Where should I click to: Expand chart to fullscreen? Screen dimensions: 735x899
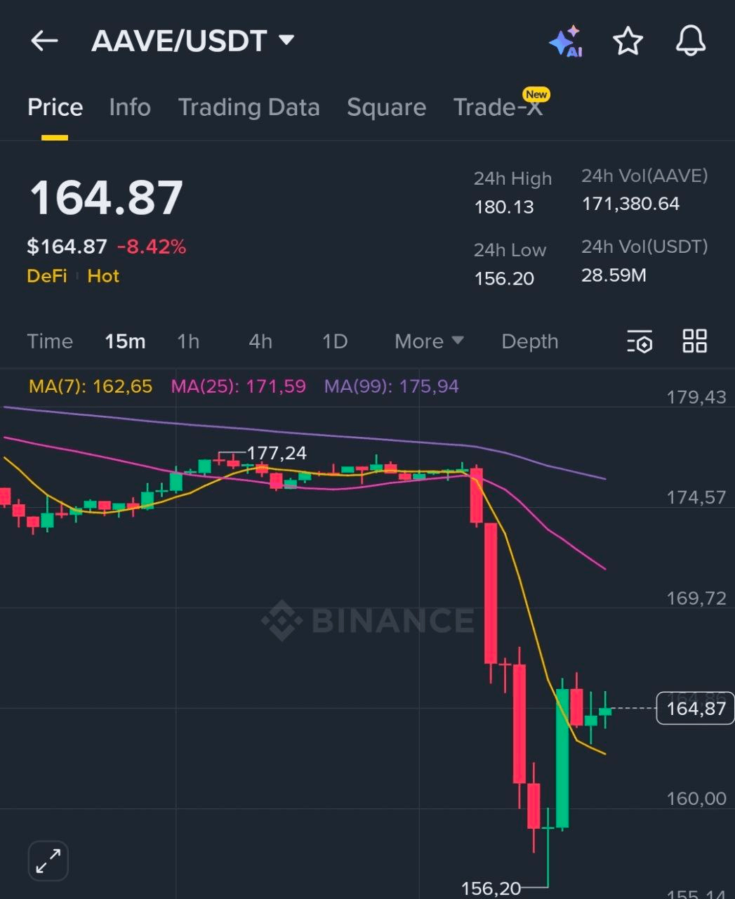(48, 860)
